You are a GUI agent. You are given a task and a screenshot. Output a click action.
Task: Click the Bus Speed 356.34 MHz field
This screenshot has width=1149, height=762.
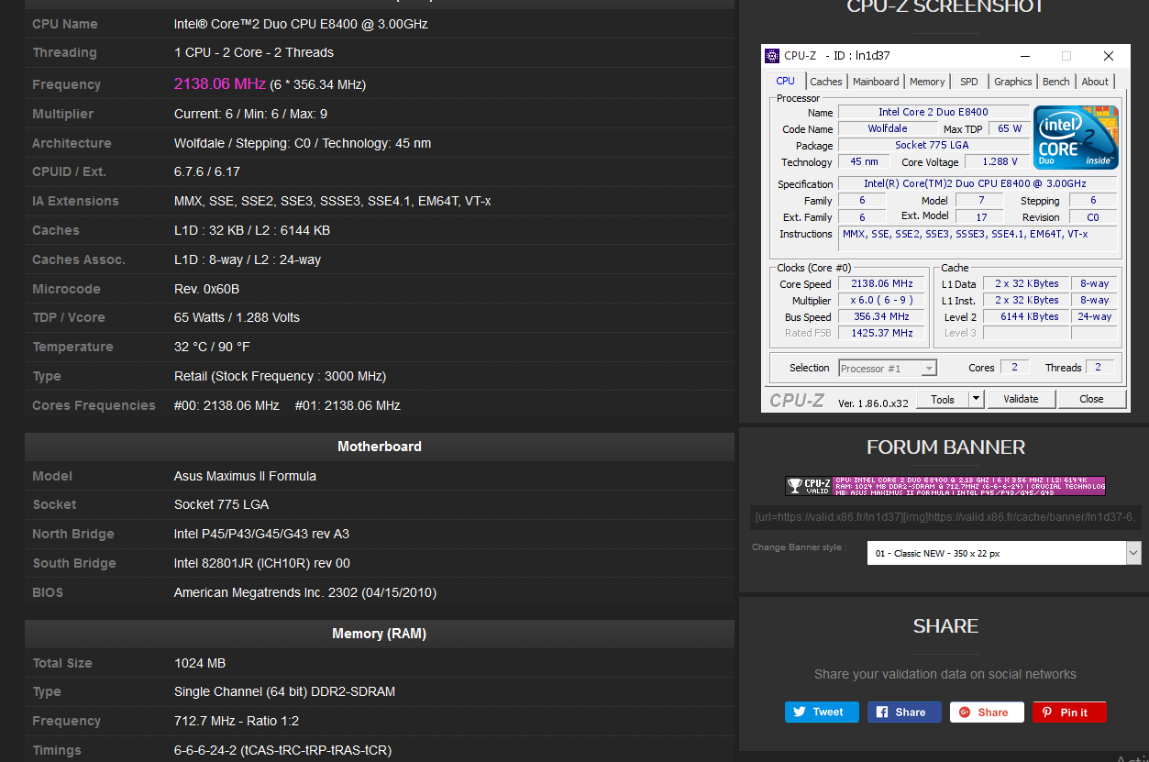882,316
